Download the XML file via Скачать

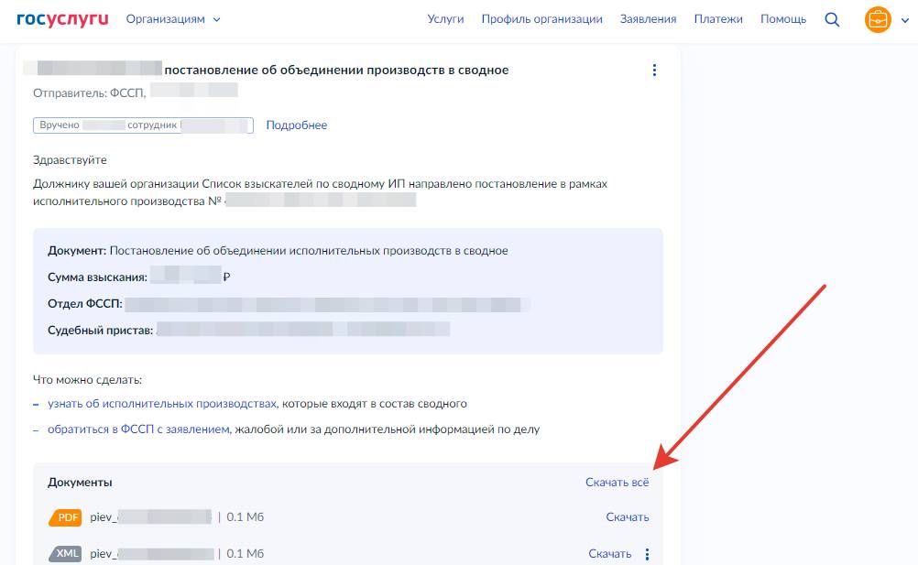point(609,554)
